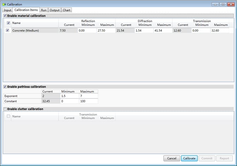Enable clutter calibration checkbox
This screenshot has height=166, width=237.
[x=5, y=109]
